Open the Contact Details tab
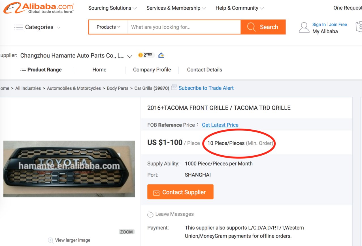 pyautogui.click(x=205, y=70)
